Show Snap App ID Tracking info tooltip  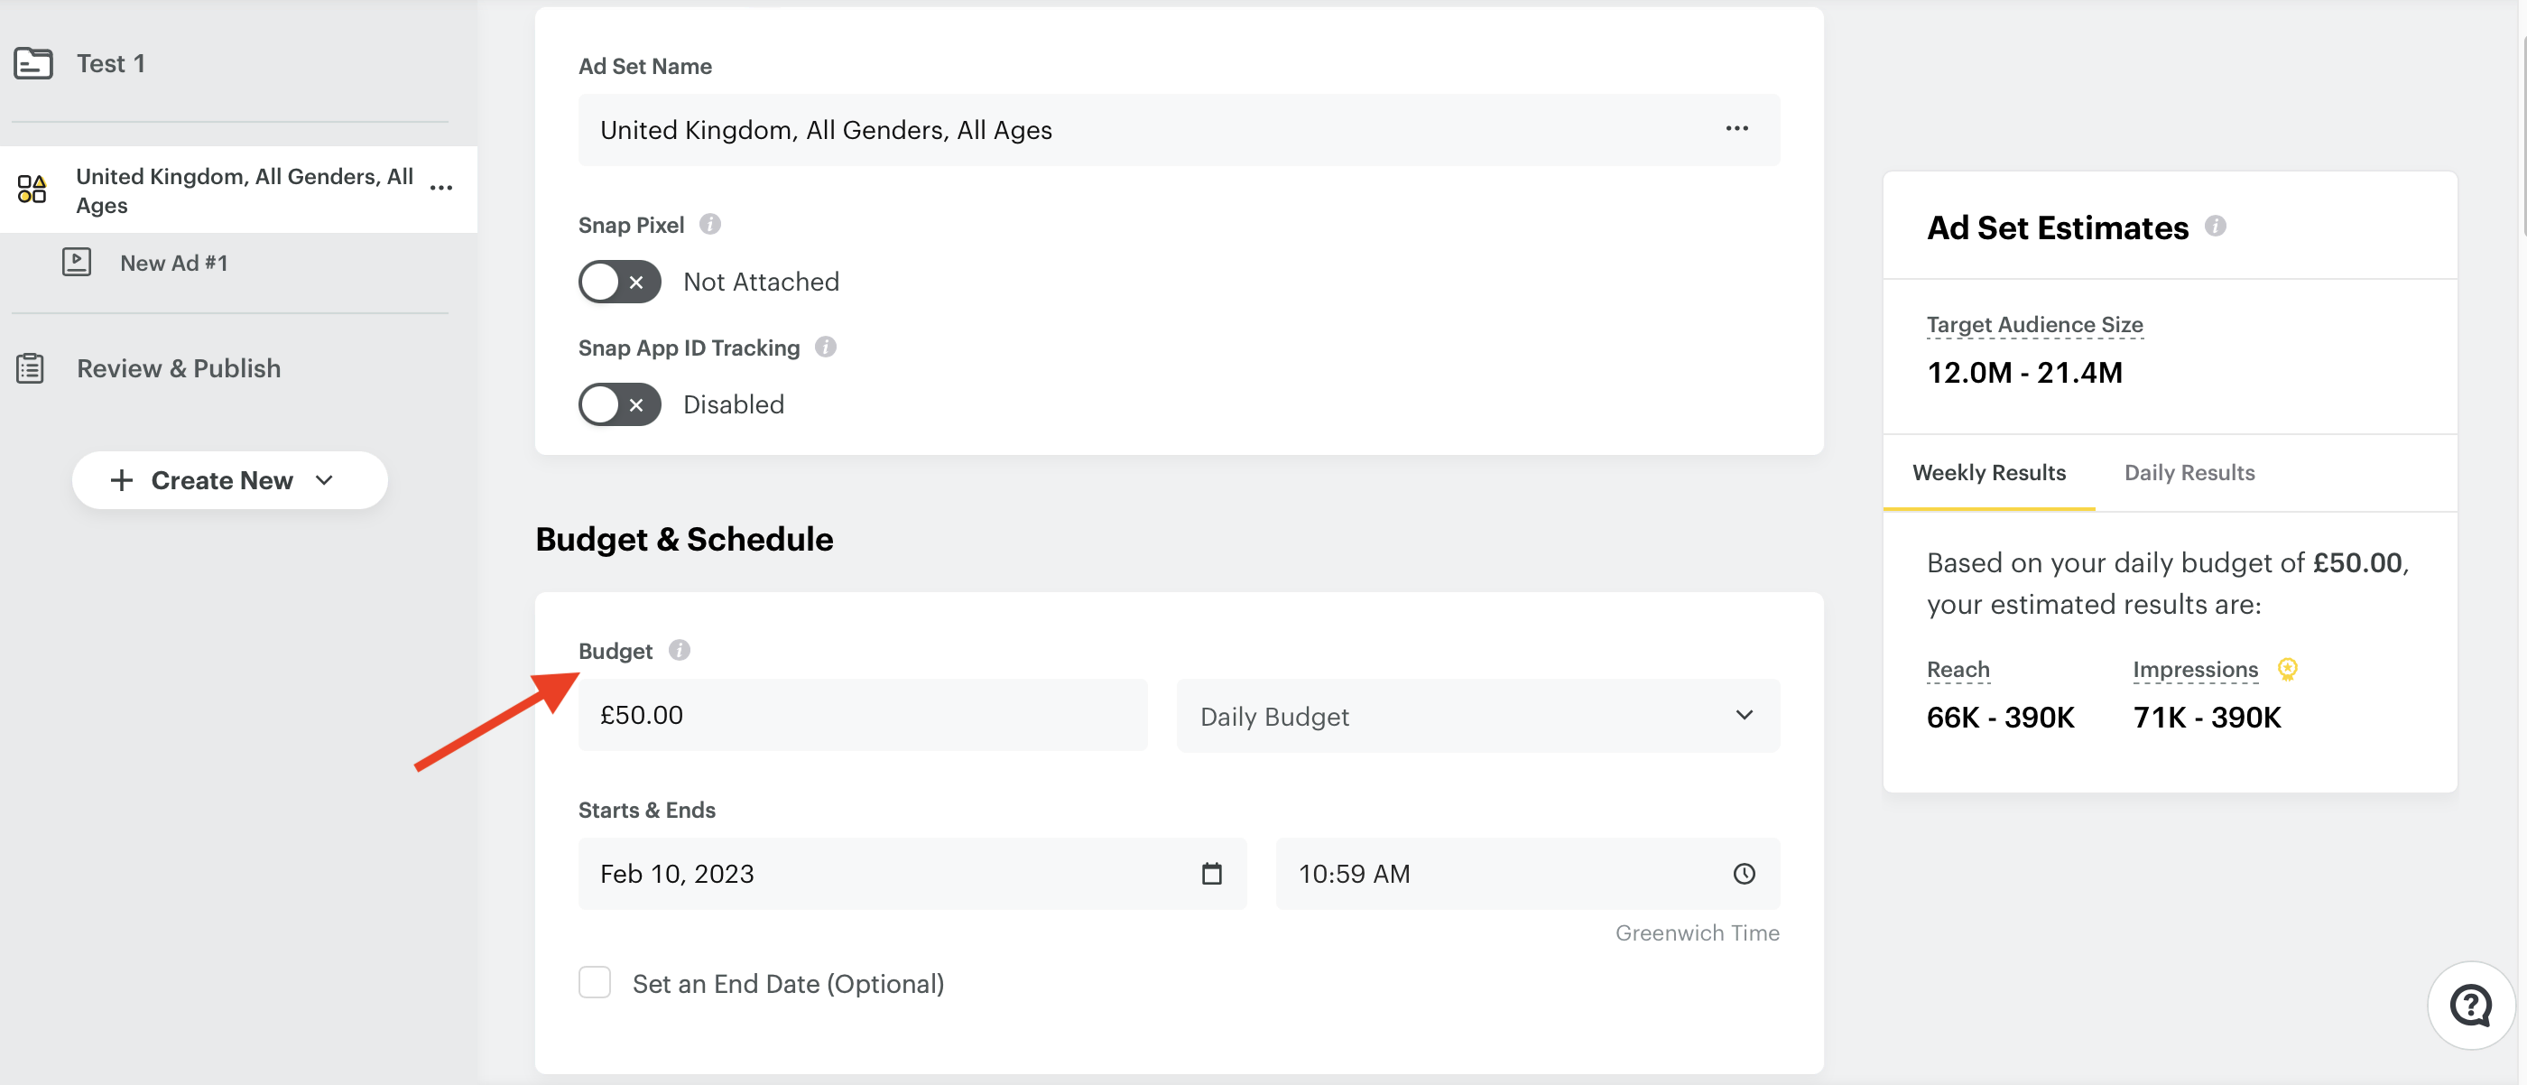(826, 348)
